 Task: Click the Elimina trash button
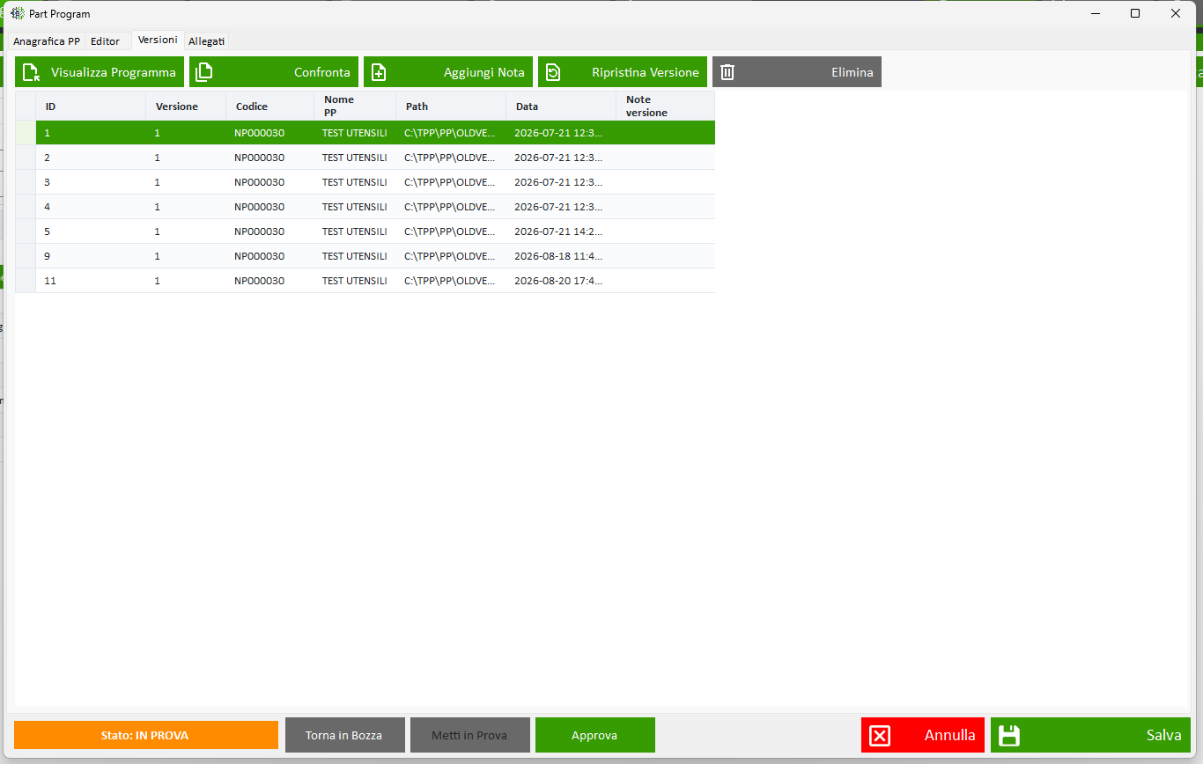coord(797,72)
